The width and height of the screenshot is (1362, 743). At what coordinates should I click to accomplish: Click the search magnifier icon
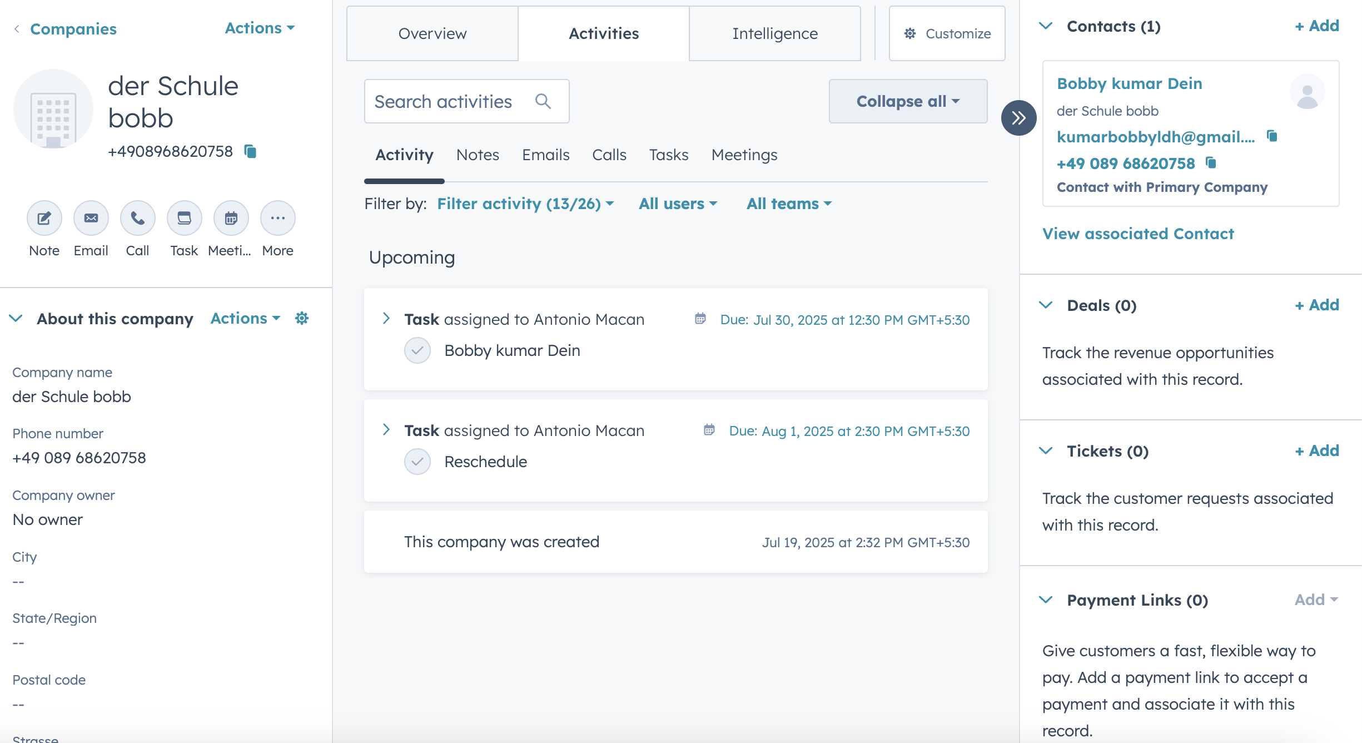543,101
